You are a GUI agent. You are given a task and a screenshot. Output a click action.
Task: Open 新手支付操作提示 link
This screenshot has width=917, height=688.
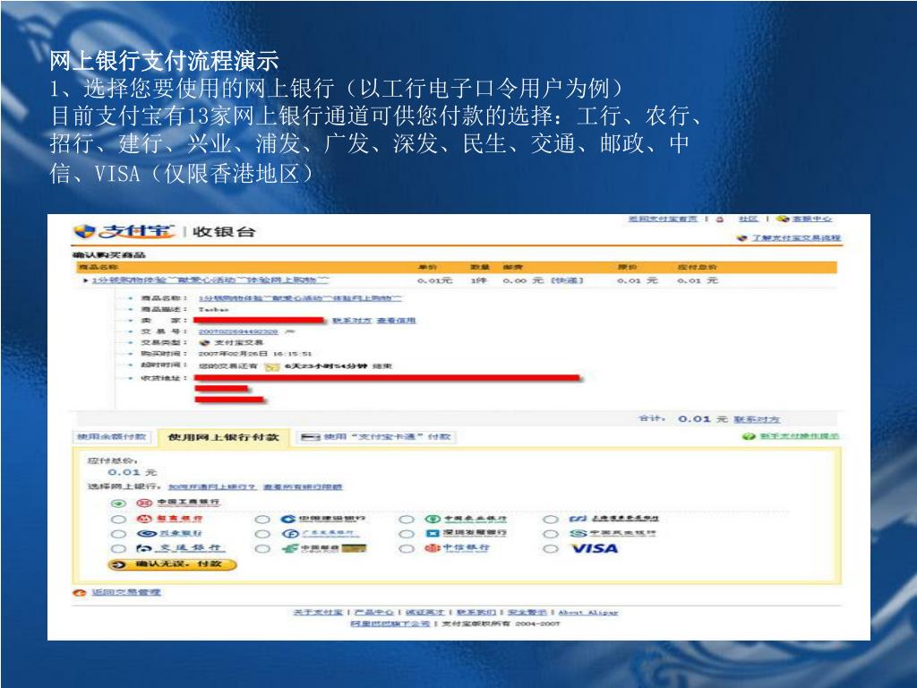click(x=799, y=436)
